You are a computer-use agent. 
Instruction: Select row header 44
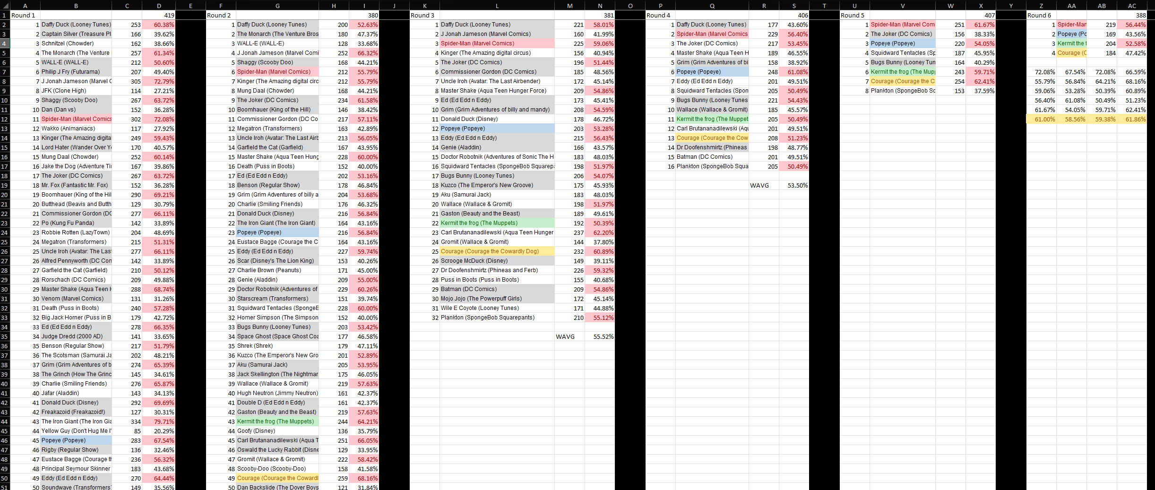click(5, 421)
